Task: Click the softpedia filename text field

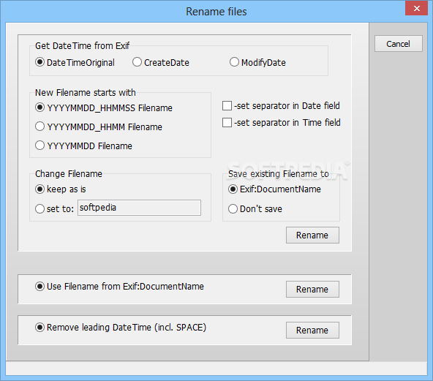Action: click(139, 208)
